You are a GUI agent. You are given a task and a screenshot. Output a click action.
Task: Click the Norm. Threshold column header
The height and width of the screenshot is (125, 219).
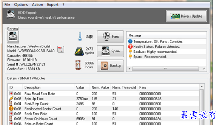point(124,87)
